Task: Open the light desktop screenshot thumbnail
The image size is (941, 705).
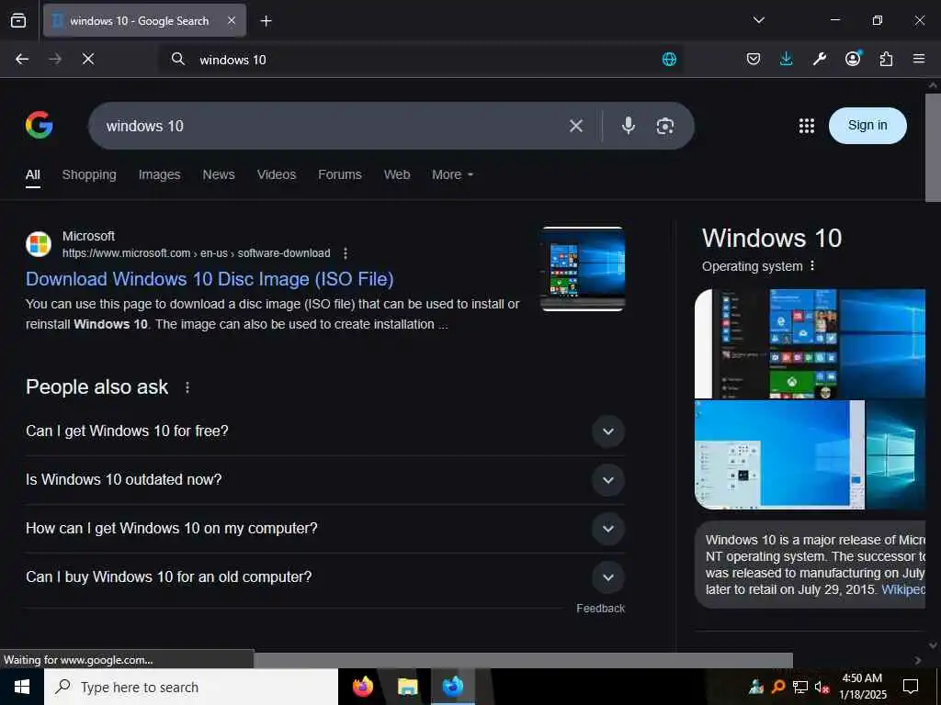Action: (x=779, y=455)
